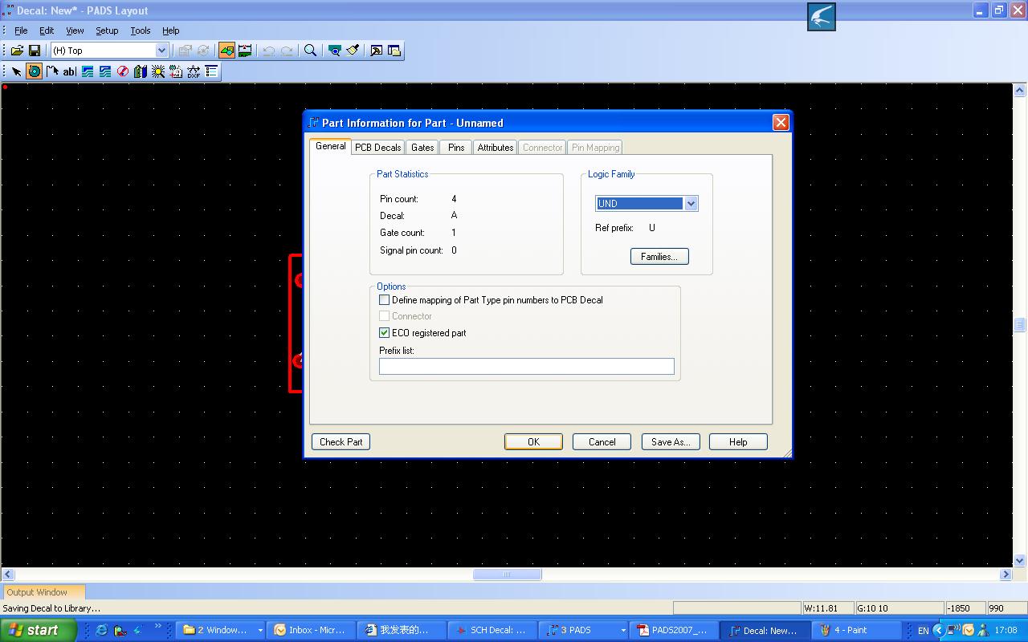Select the Zoom magnifier tool

tap(310, 51)
